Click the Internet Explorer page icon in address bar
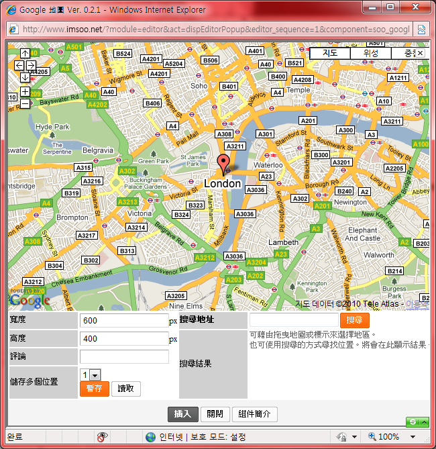Image resolution: width=436 pixels, height=449 pixels. point(13,30)
